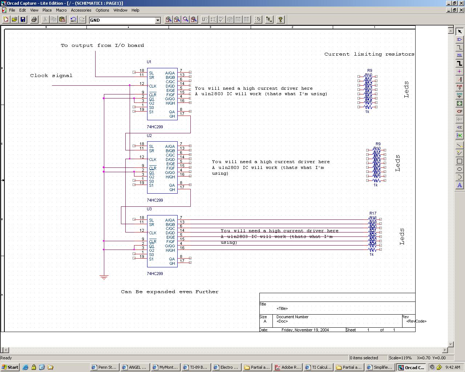
Task: Click inside the GND part name field
Action: coord(122,20)
